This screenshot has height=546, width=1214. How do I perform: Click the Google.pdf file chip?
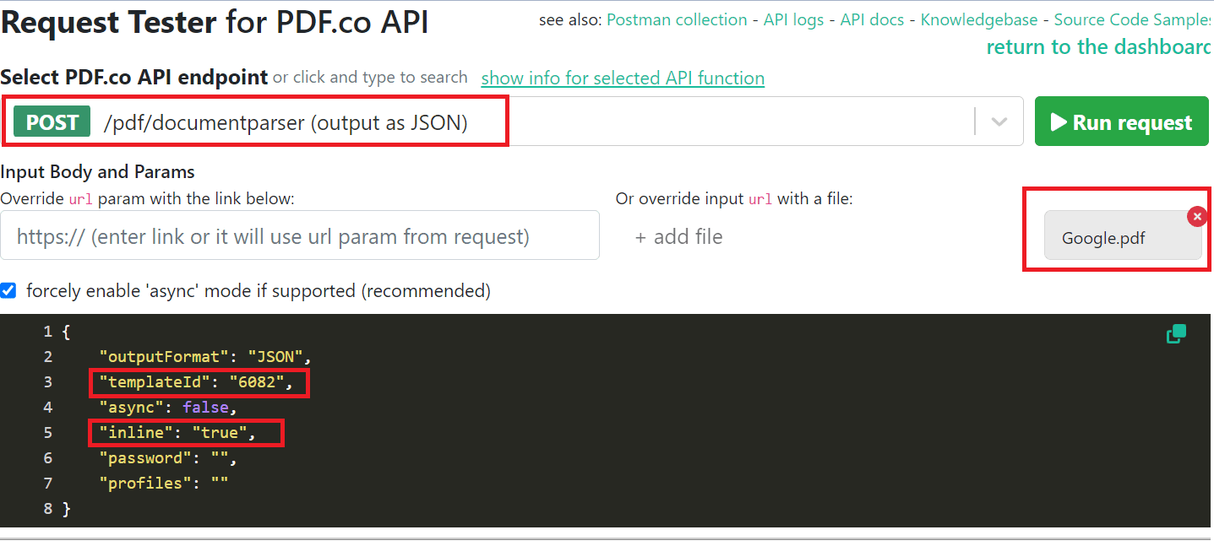1103,238
